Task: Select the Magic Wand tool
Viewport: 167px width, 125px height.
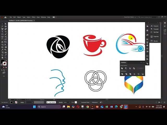Action: click(2, 26)
